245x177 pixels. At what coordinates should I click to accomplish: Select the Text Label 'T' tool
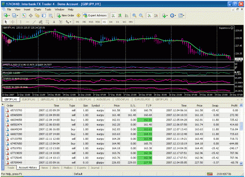tap(61, 22)
